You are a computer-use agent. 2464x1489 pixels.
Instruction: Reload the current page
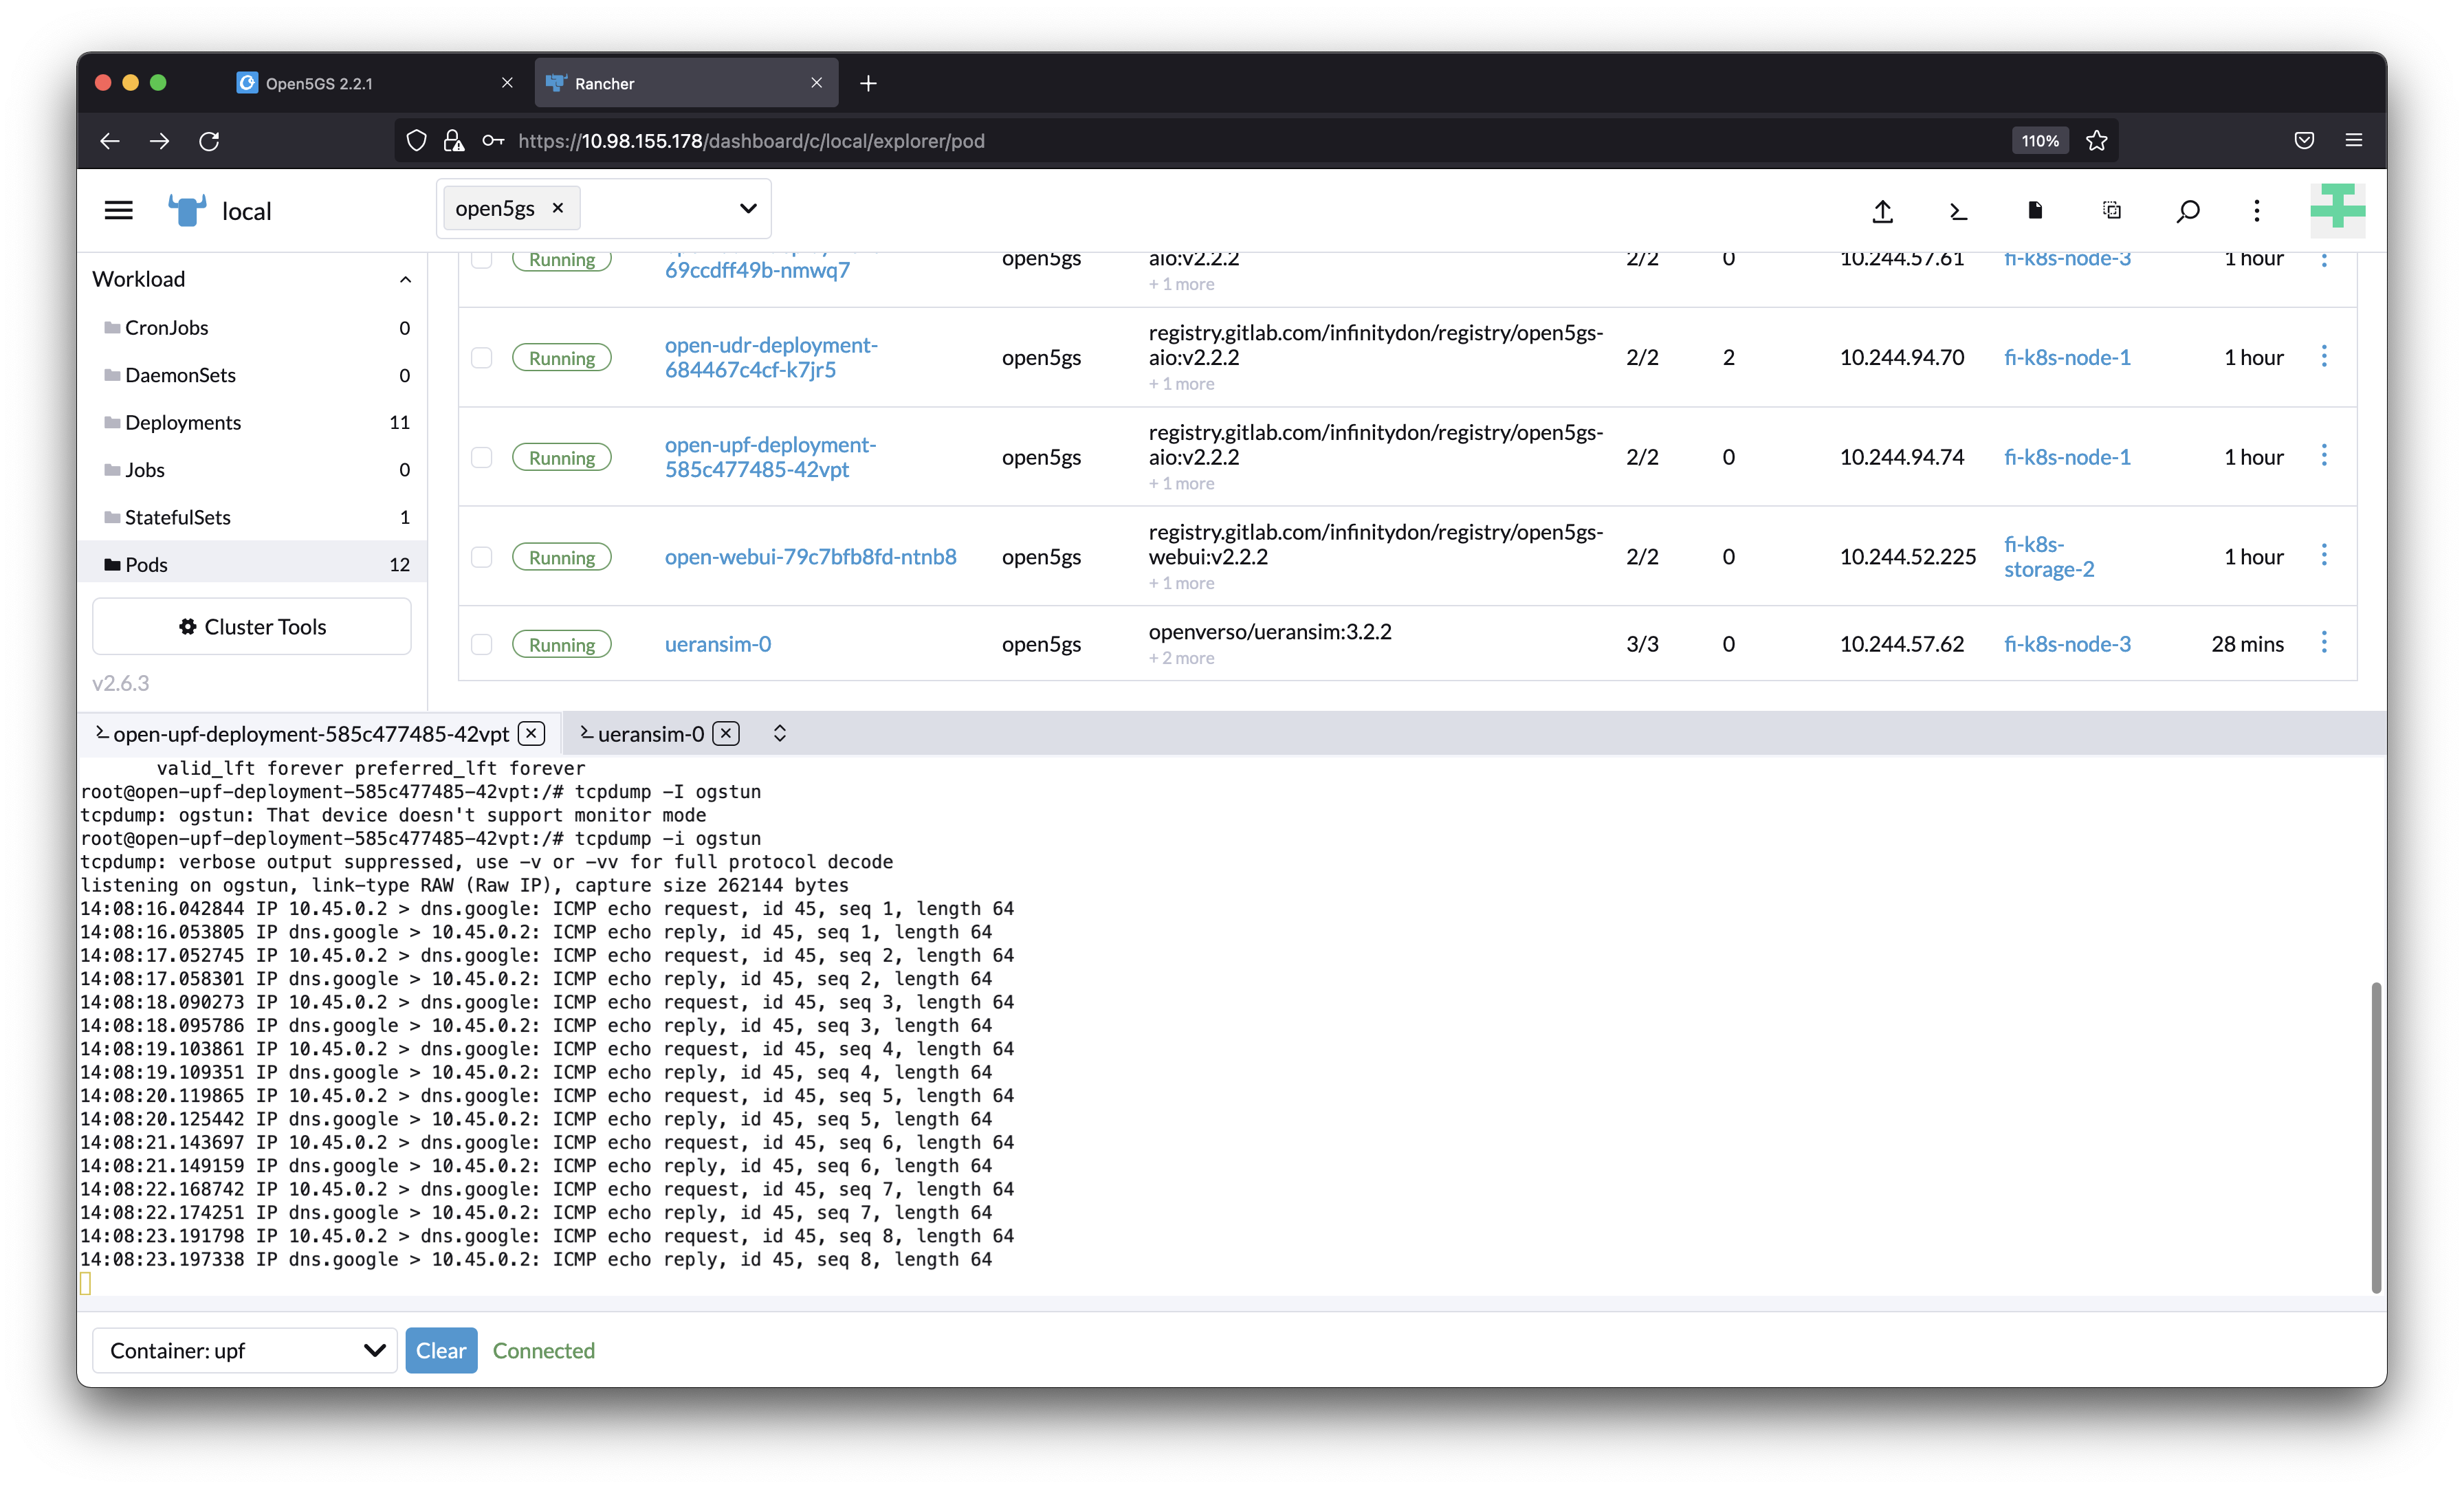pos(209,141)
